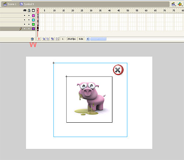
Task: Open the Edit Symbols dropdown
Action: (180, 4)
